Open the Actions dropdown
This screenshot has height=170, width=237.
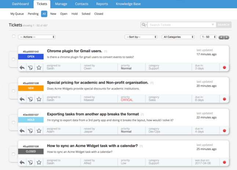coord(37,37)
